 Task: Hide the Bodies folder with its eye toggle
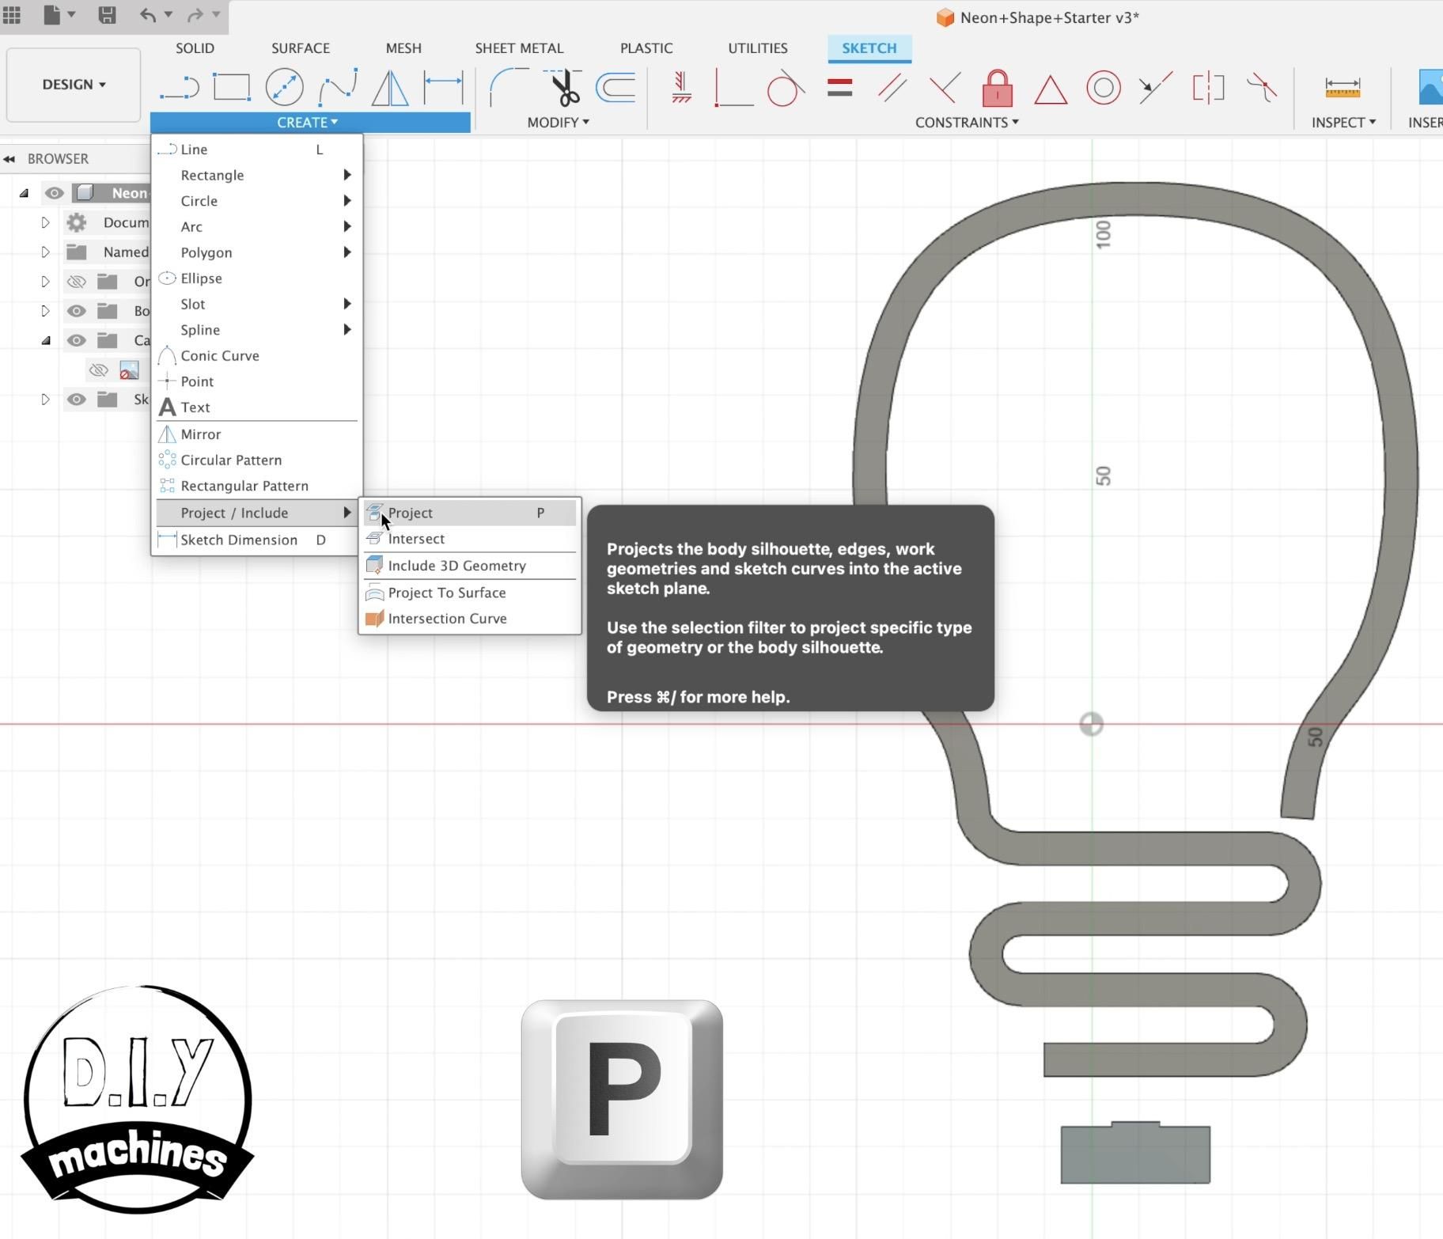(x=76, y=311)
